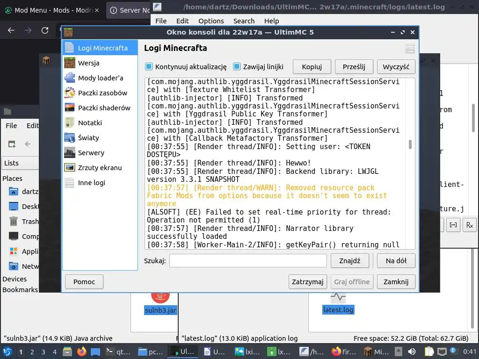Select the sulnb3.jar file
The height and width of the screenshot is (359, 479).
point(160,310)
